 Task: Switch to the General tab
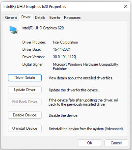tap(11, 17)
